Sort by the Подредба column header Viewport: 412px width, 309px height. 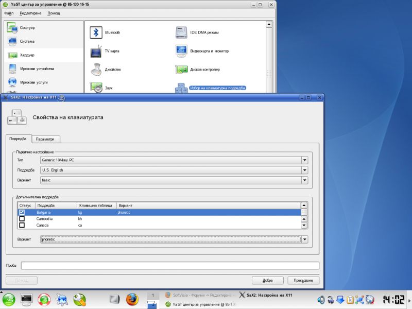(x=56, y=205)
